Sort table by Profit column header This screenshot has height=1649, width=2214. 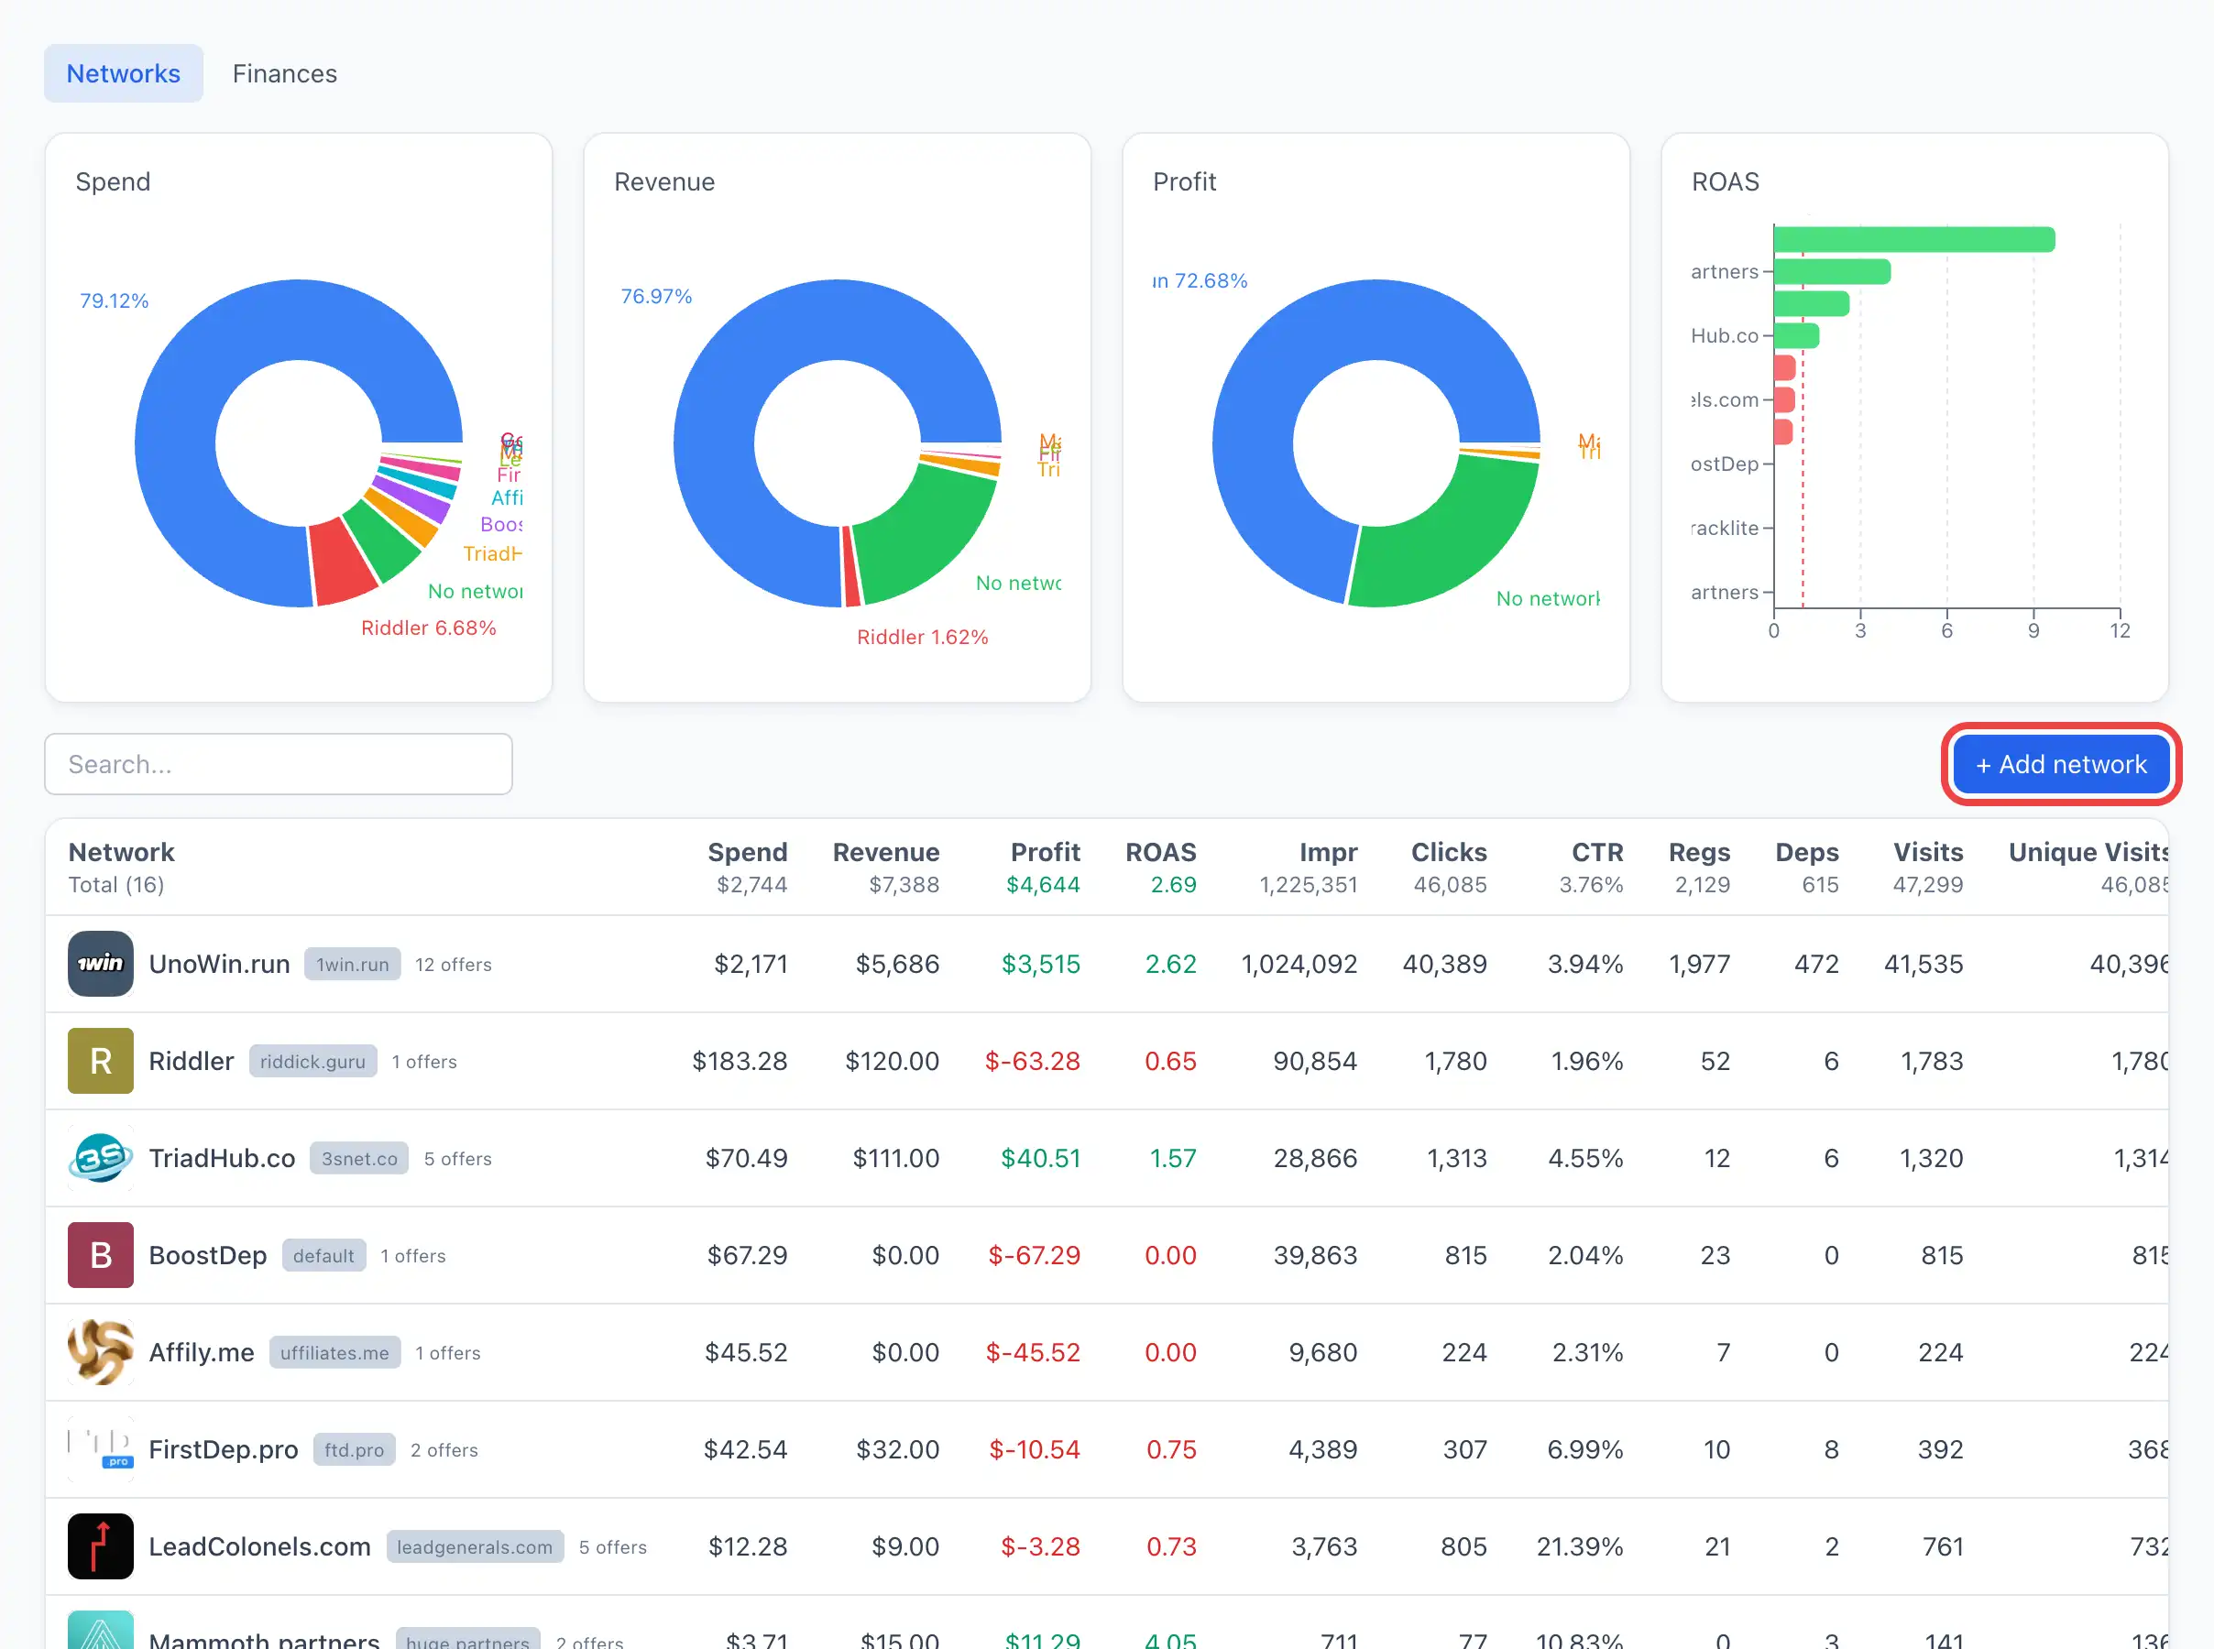point(1045,851)
